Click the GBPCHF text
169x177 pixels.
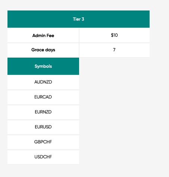[43, 142]
